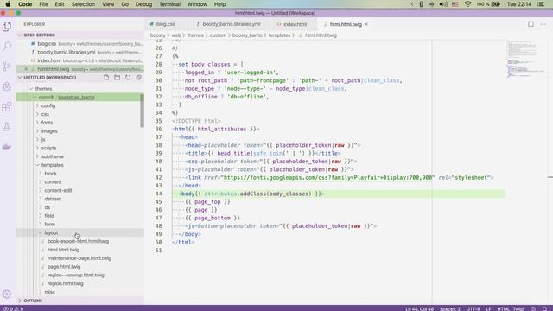This screenshot has height=311, width=553.
Task: Click the Wi-Fi menu bar icon
Action: 467,4
